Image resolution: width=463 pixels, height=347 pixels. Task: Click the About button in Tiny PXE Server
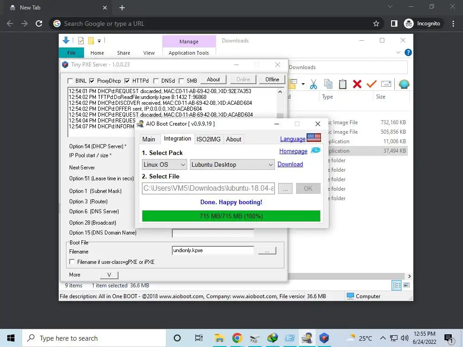click(x=213, y=80)
